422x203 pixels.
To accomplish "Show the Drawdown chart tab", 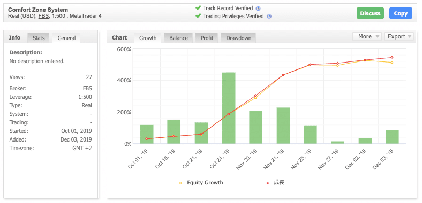I will pos(238,38).
